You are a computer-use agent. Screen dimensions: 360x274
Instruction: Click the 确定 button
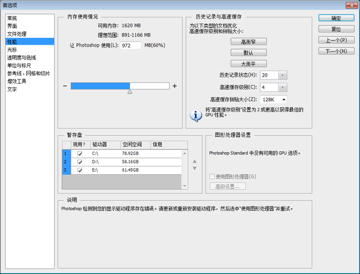coord(336,18)
